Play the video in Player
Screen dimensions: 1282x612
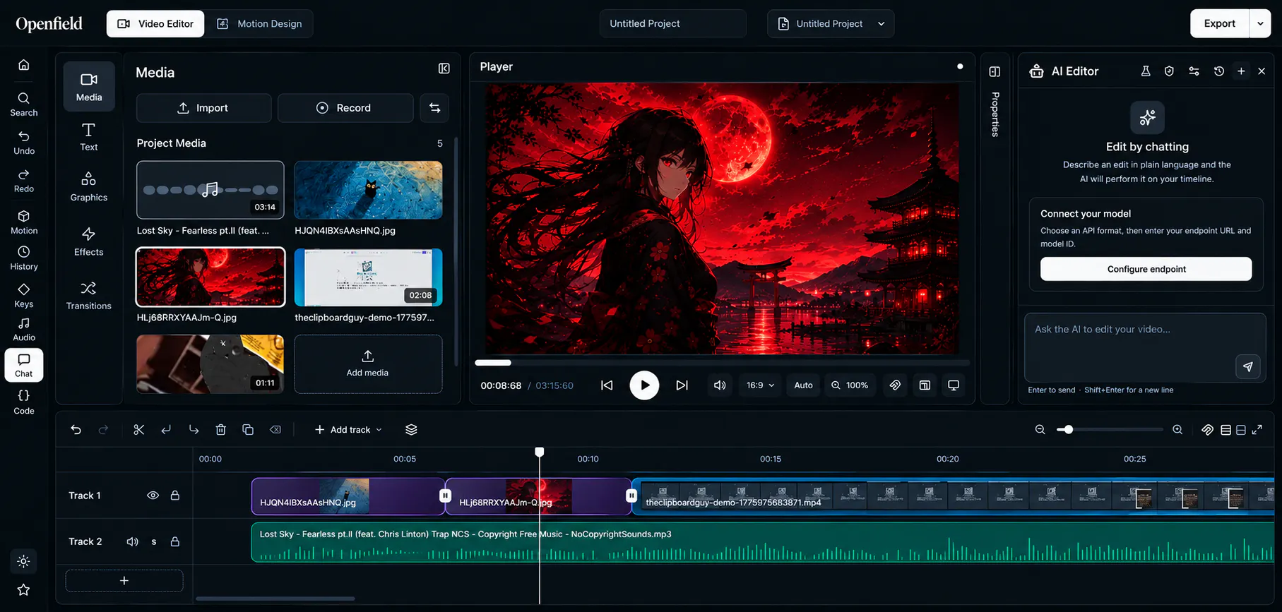(x=644, y=385)
